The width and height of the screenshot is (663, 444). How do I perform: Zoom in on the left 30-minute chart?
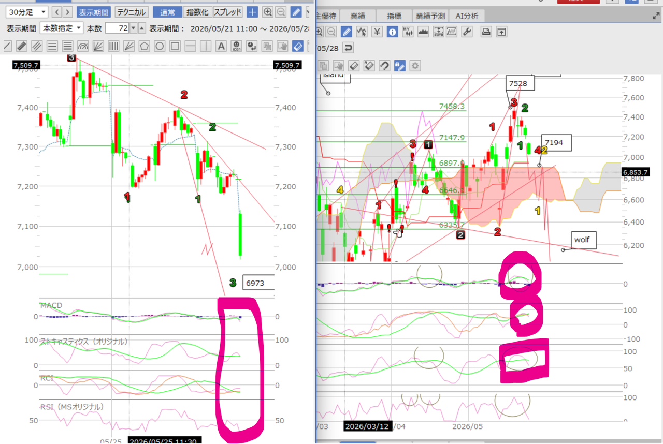pos(268,12)
